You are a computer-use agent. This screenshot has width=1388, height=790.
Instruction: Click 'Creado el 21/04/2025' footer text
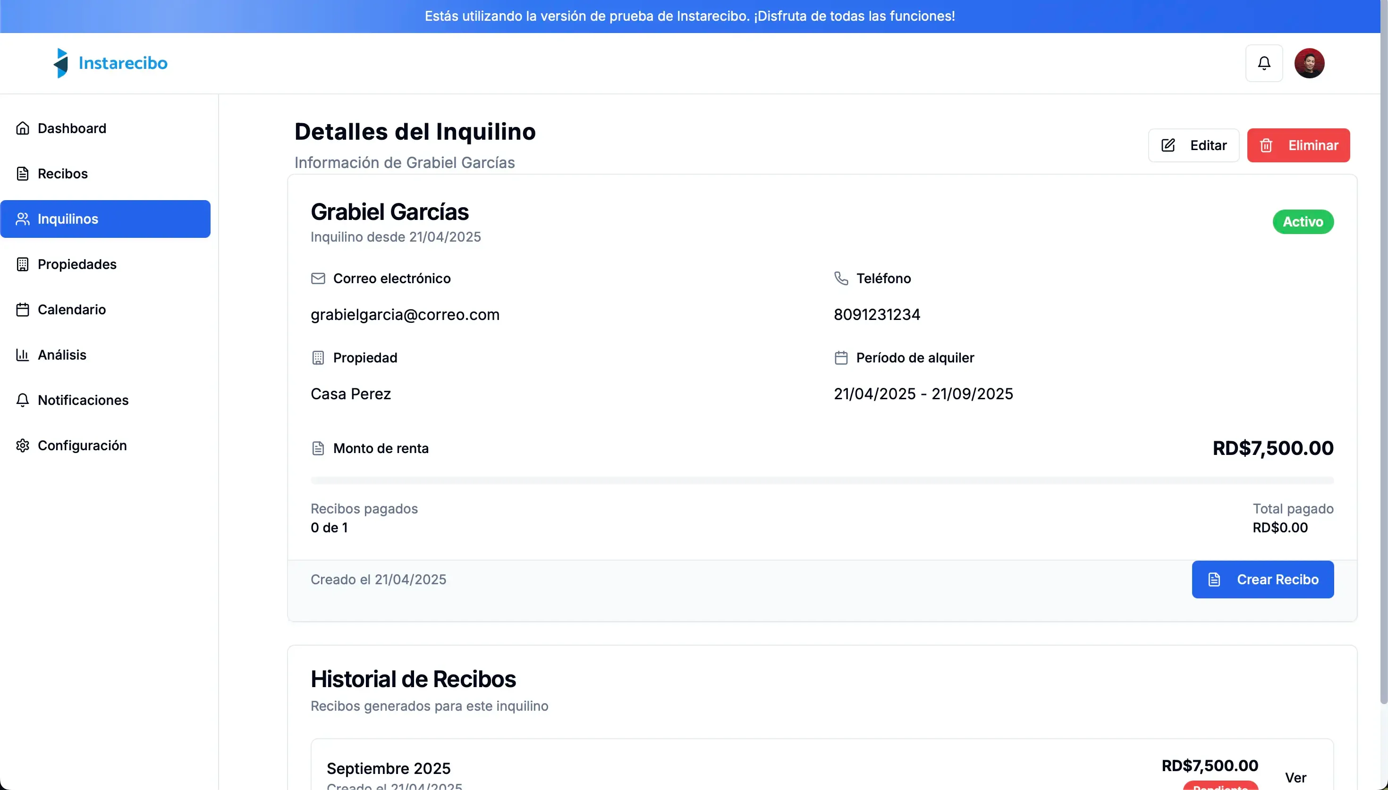pyautogui.click(x=378, y=580)
